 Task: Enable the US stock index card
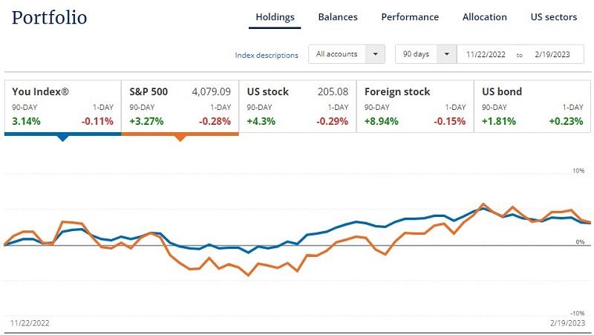pyautogui.click(x=297, y=106)
